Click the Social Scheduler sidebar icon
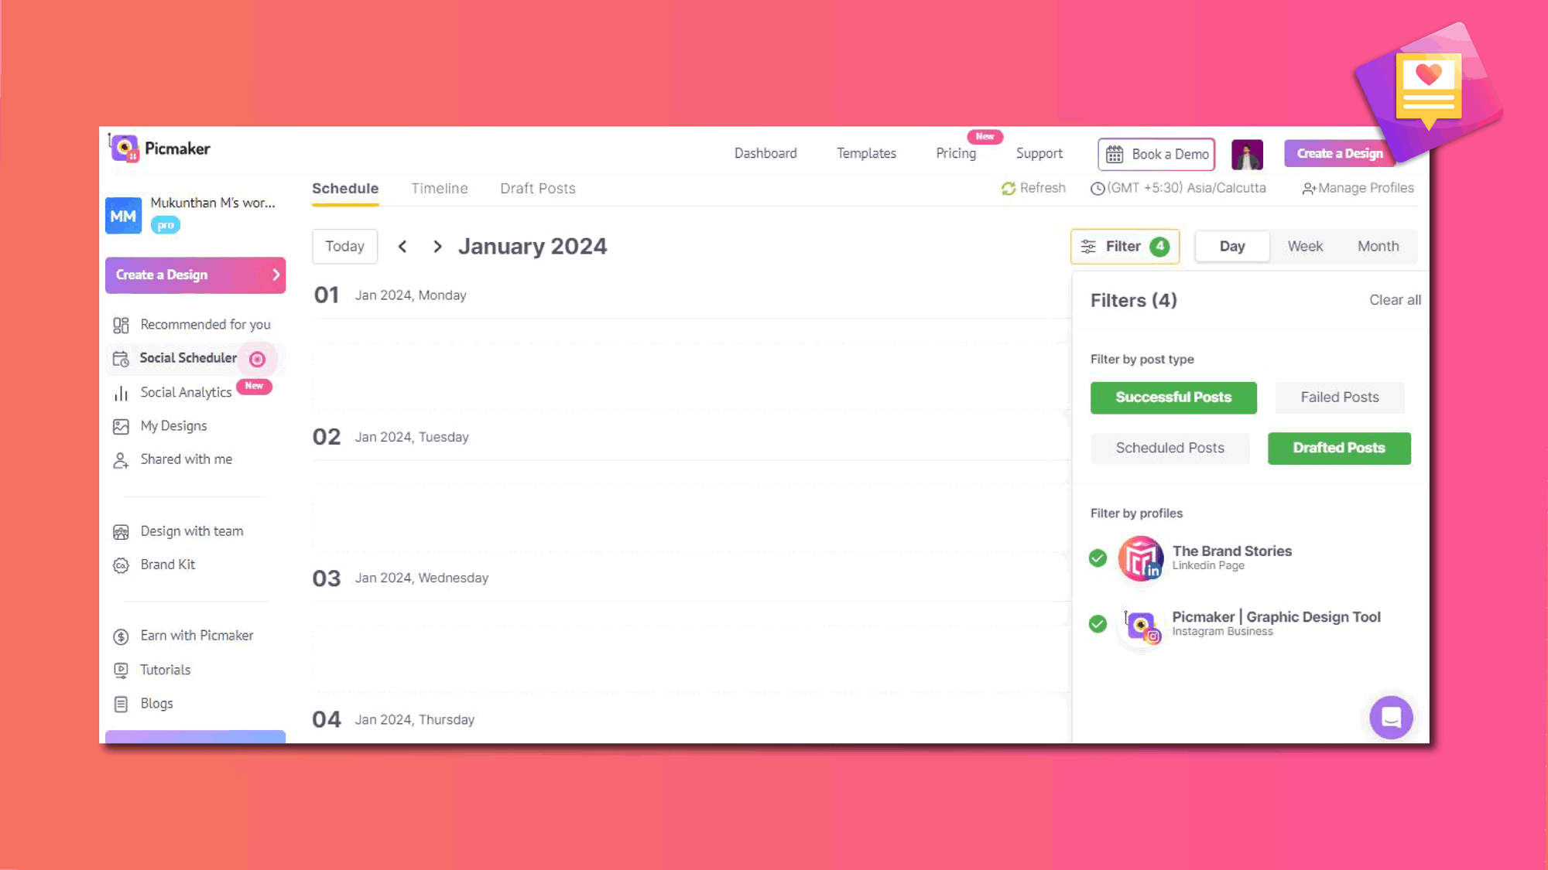The width and height of the screenshot is (1548, 870). [120, 358]
